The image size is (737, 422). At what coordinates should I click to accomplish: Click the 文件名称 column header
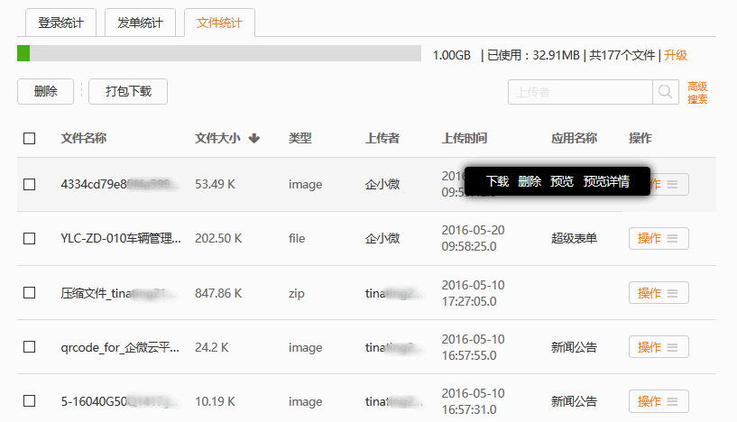click(x=84, y=138)
